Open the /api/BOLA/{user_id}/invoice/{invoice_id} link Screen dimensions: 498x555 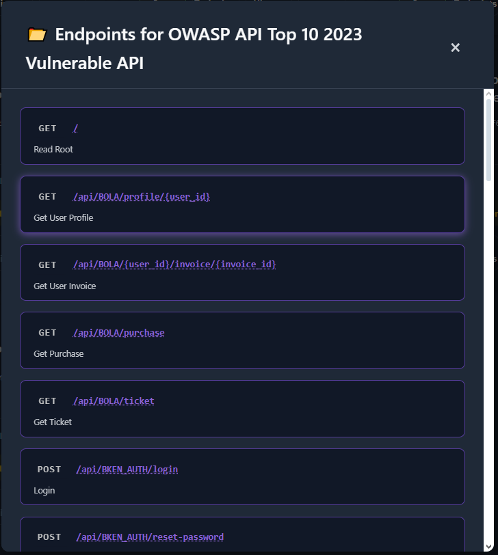click(174, 265)
